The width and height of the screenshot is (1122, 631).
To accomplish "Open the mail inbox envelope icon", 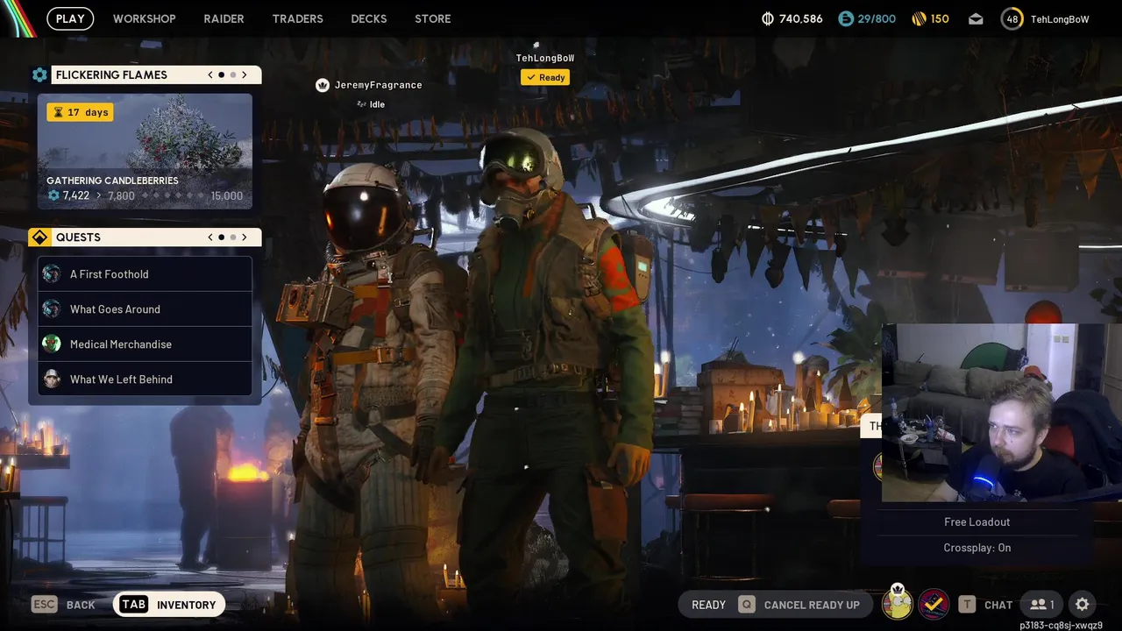I will [x=976, y=19].
